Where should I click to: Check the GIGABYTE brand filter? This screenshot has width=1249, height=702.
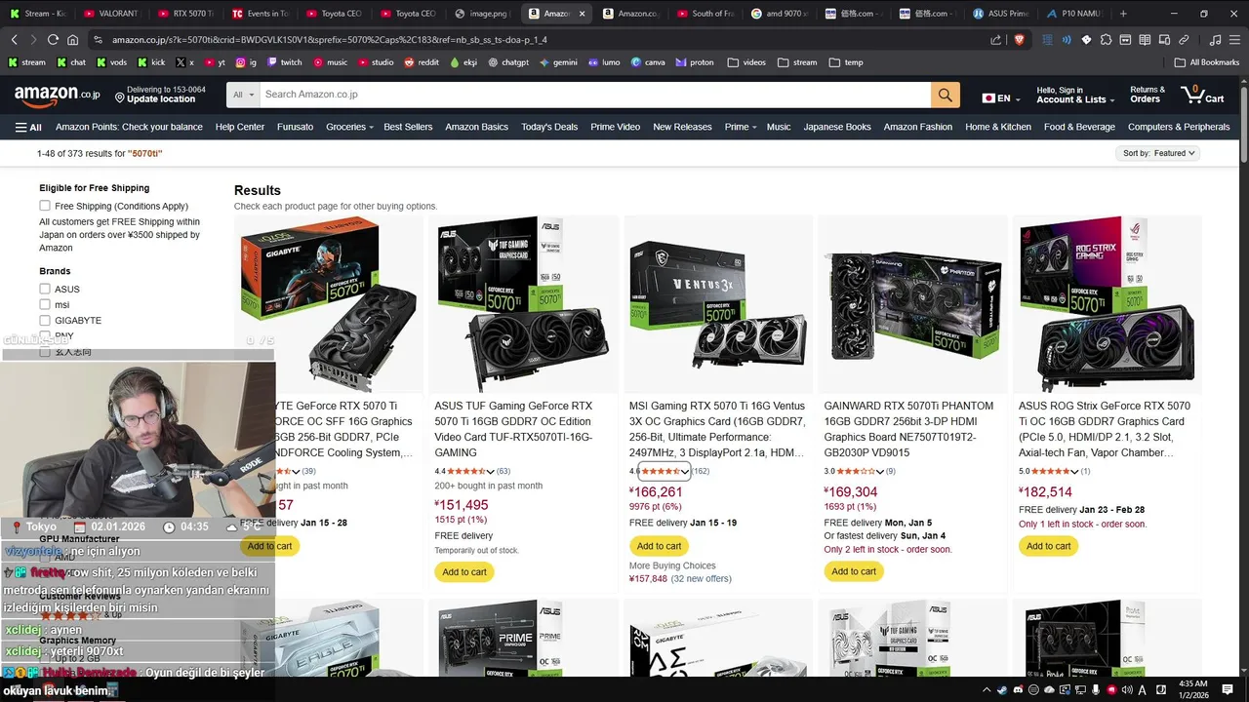click(x=45, y=320)
